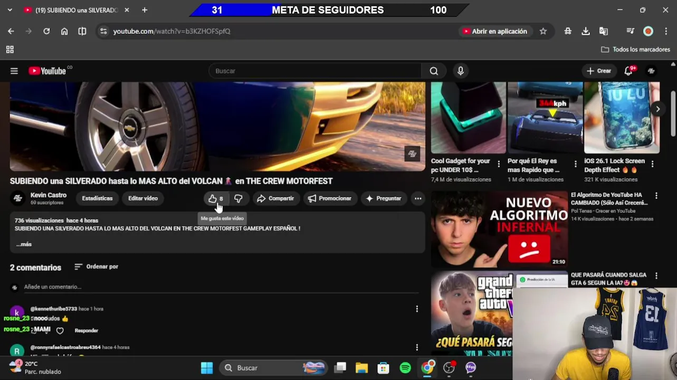Open options for Por qué El Rey short
This screenshot has height=380, width=677.
tap(575, 164)
